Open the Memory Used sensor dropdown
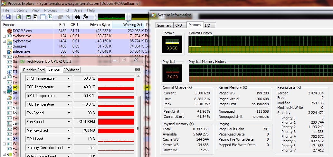333x157 pixels. [x=69, y=130]
